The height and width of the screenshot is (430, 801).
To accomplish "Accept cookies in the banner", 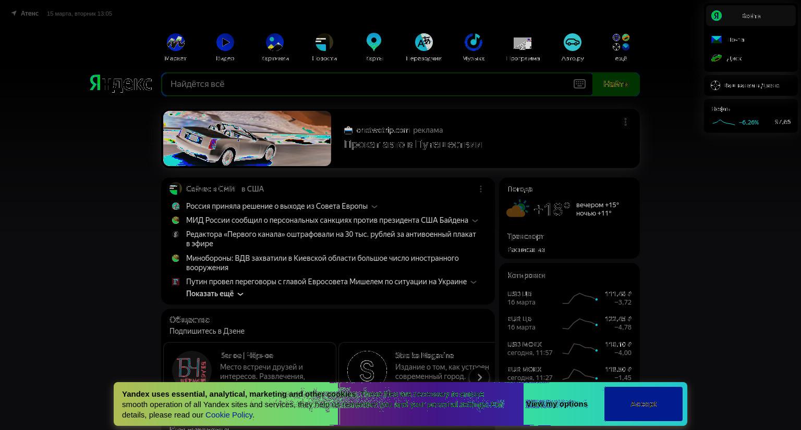I will (644, 404).
